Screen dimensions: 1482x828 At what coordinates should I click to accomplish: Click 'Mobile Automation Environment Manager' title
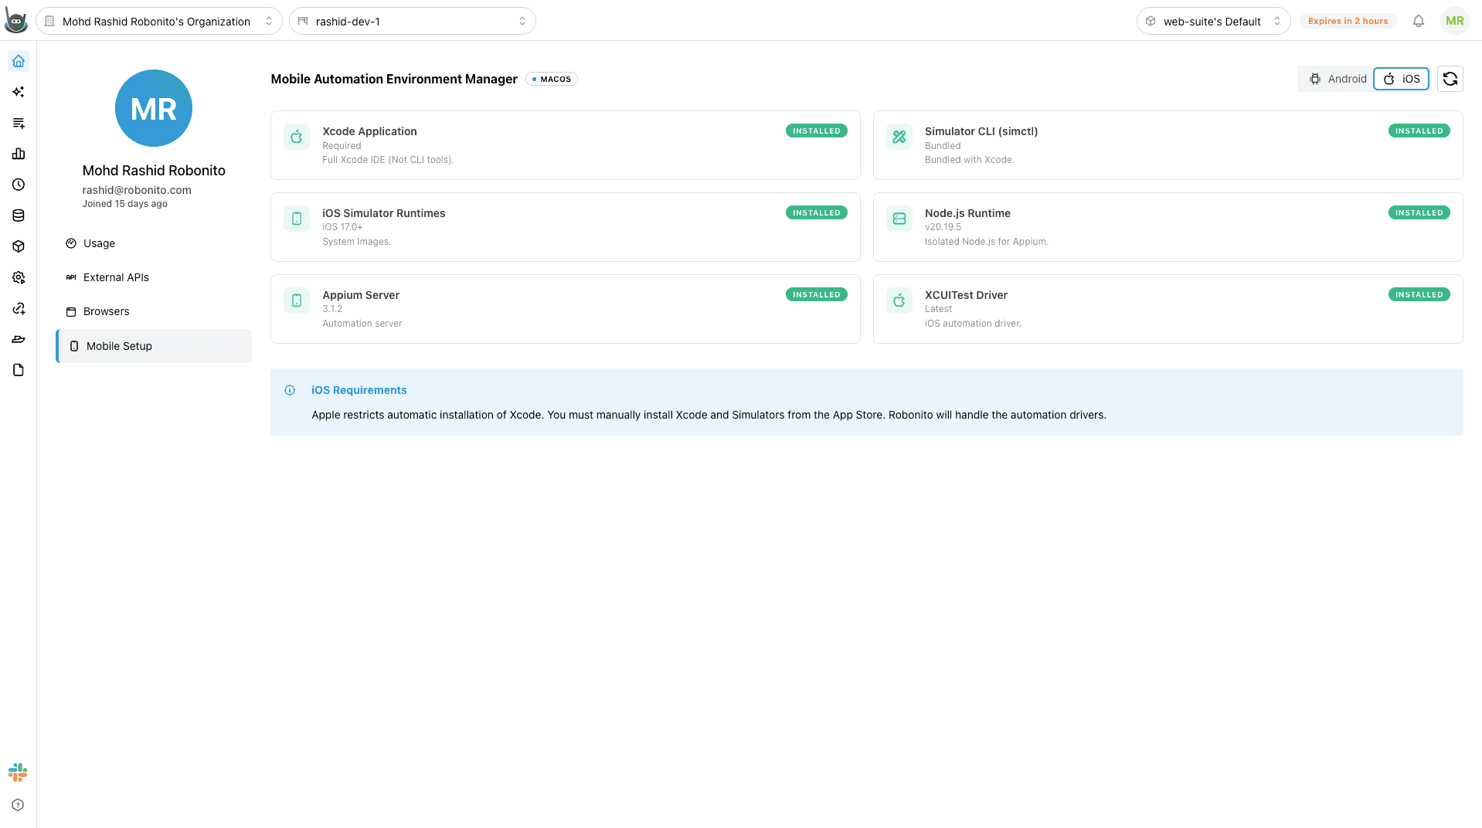[x=394, y=79]
